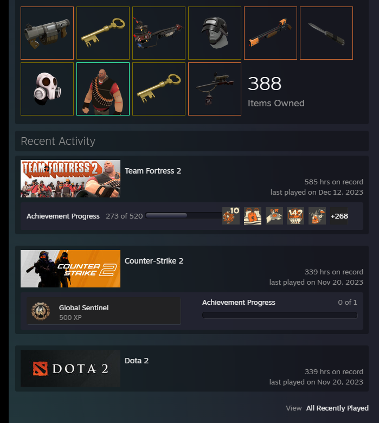Select the white skull gas mask item

click(x=47, y=89)
